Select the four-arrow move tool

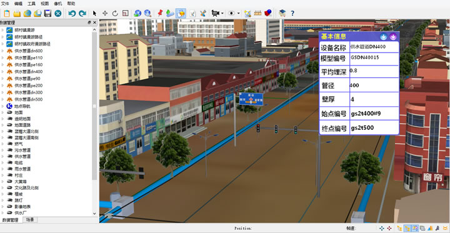click(x=105, y=13)
